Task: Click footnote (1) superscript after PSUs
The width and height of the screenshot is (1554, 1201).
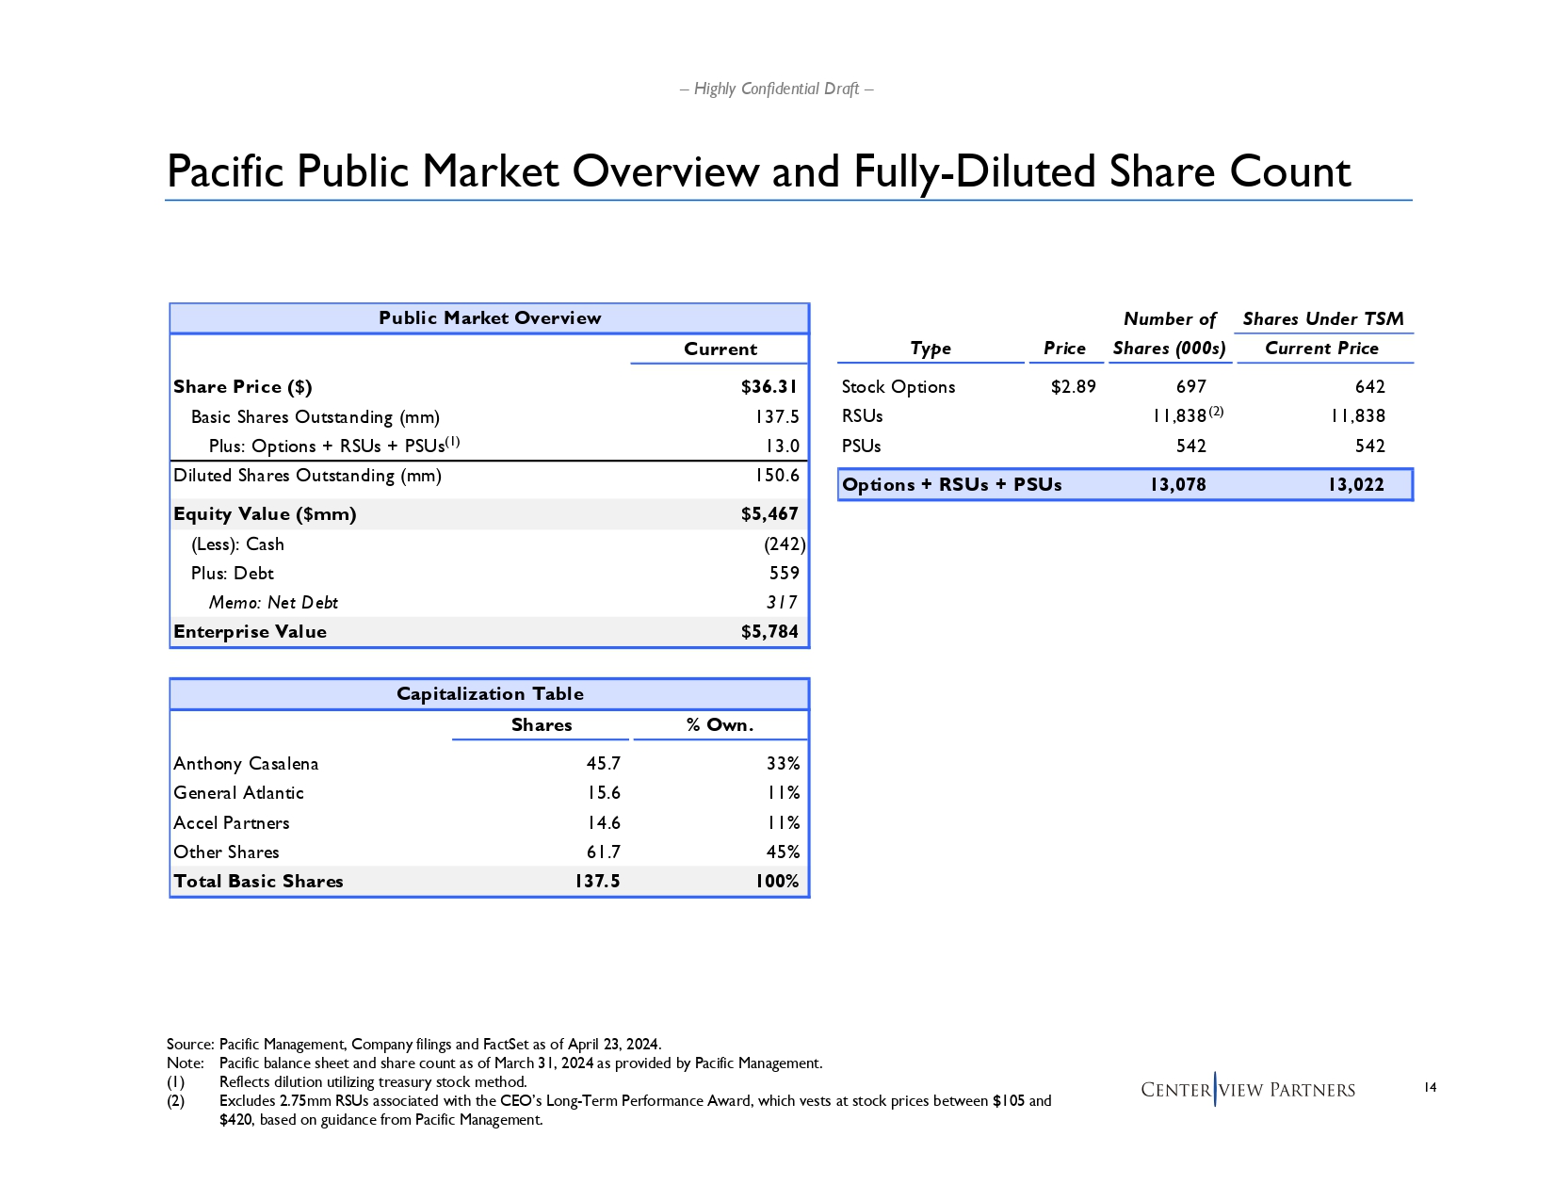Action: (452, 442)
